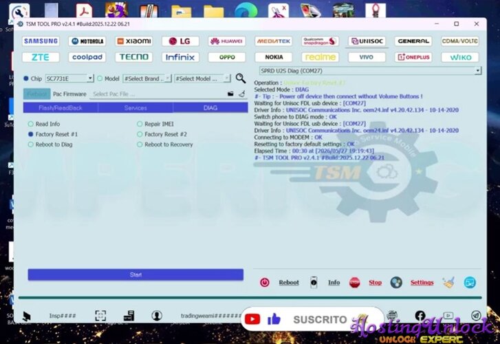Viewport: 500px width, 344px height.
Task: Select the Xiaomi brand logo
Action: [134, 41]
